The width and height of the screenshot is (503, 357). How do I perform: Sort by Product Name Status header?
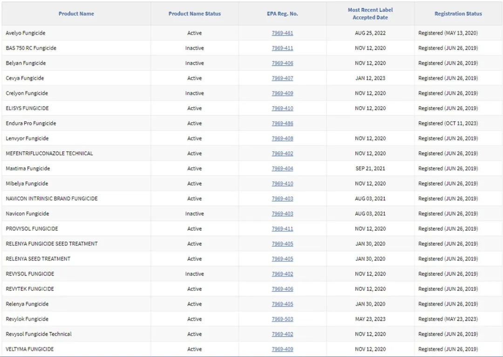194,14
